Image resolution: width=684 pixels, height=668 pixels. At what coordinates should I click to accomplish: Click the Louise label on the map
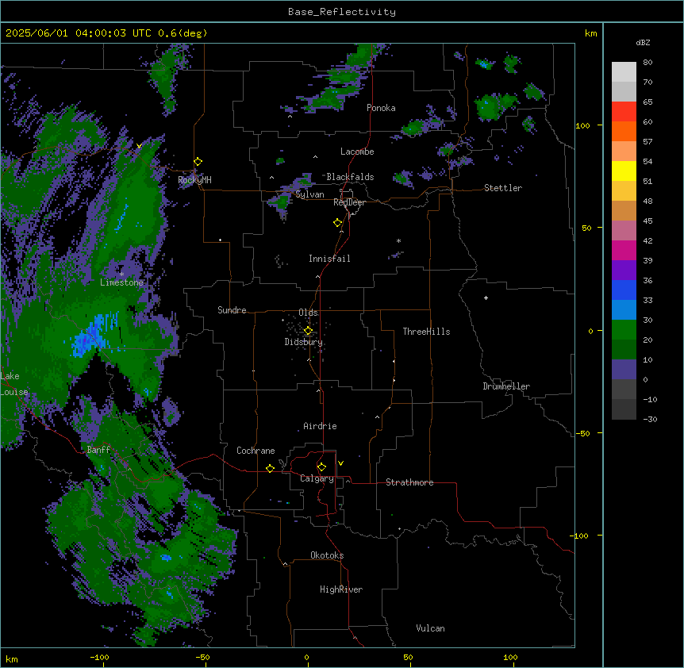pos(13,392)
